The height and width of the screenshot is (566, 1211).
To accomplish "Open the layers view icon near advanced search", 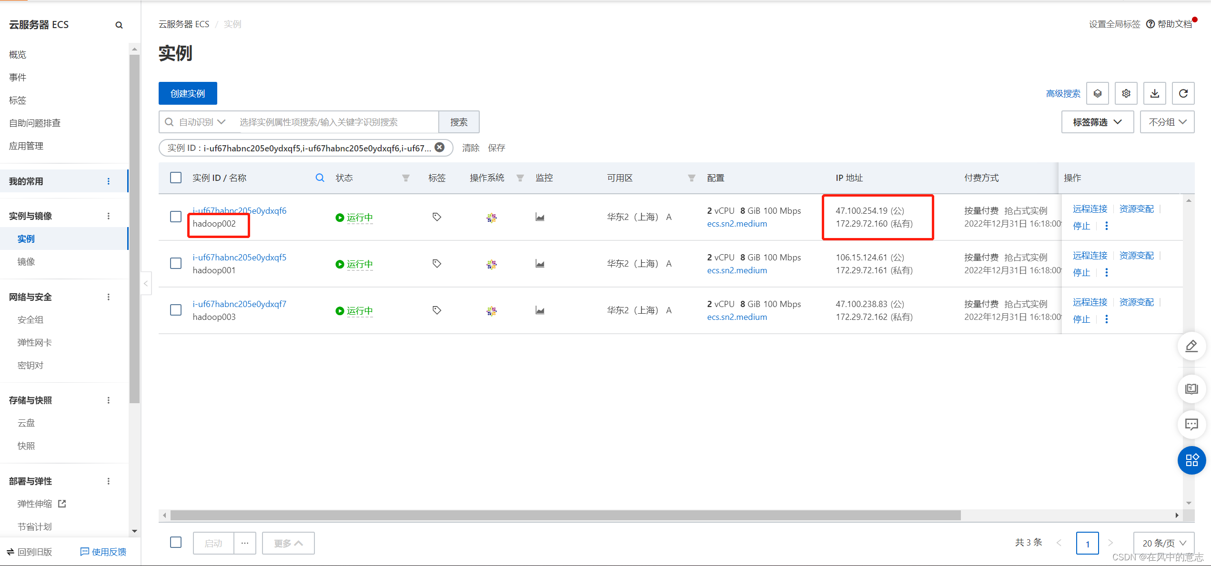I will tap(1097, 93).
